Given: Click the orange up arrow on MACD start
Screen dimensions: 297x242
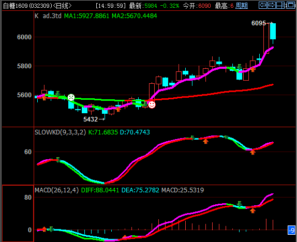Looking at the screenshot, I should coord(44,229).
